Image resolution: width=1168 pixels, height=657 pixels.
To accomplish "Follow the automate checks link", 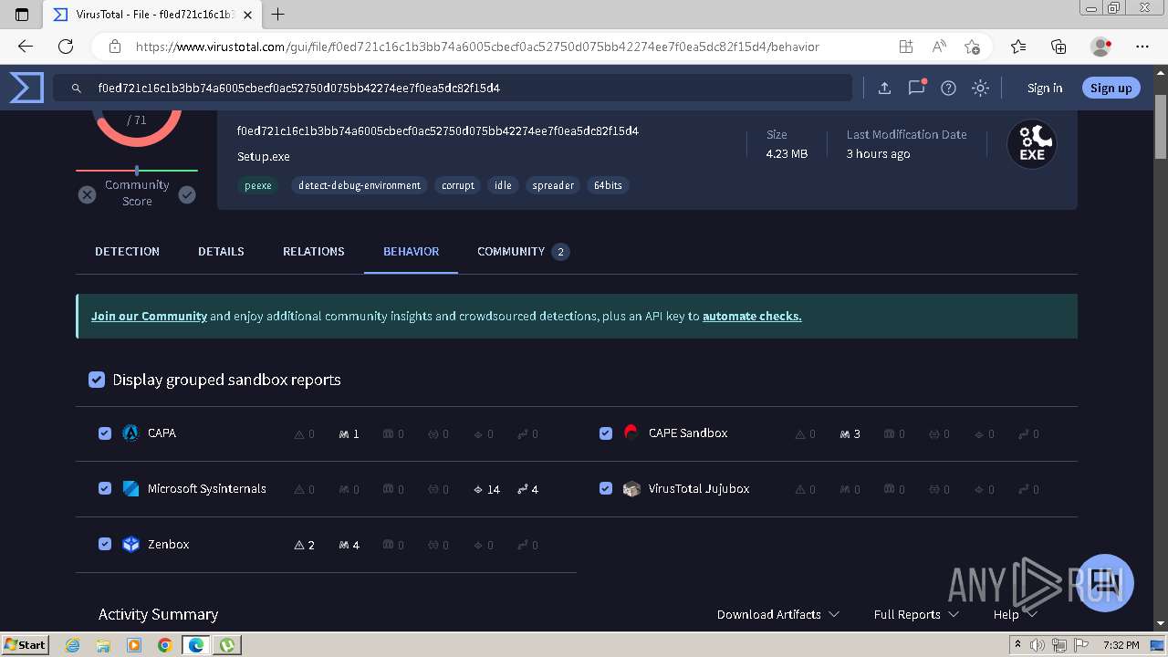I will point(752,316).
